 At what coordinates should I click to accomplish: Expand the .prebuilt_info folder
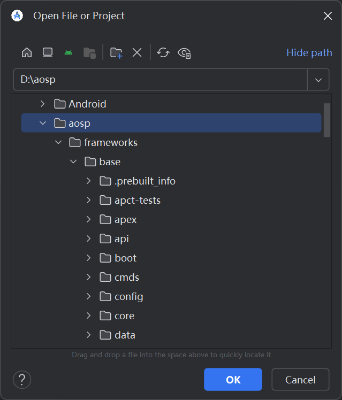tap(88, 181)
